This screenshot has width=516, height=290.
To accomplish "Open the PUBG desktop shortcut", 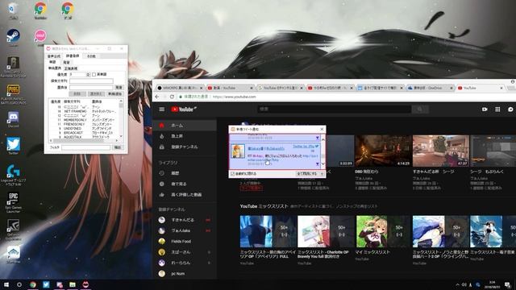I will [13, 93].
